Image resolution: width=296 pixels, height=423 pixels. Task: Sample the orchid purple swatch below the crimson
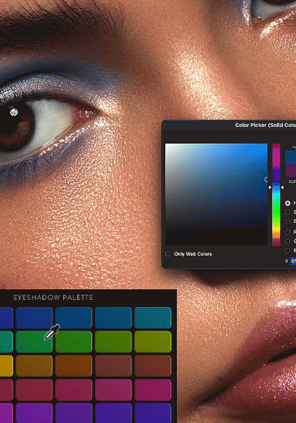(x=34, y=413)
